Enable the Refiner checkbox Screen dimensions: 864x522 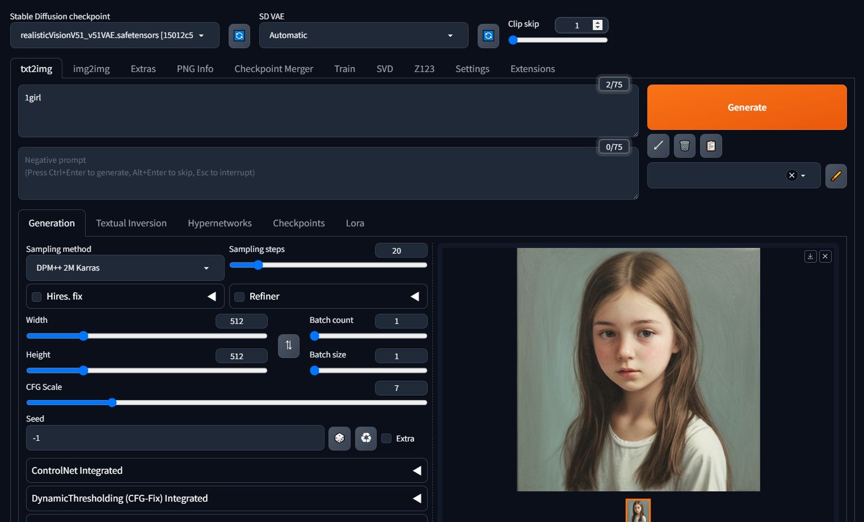[239, 297]
